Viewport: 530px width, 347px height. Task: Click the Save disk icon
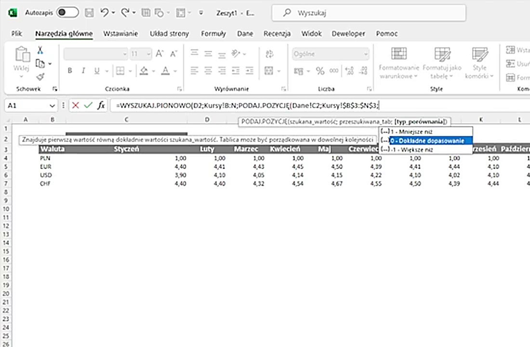89,13
